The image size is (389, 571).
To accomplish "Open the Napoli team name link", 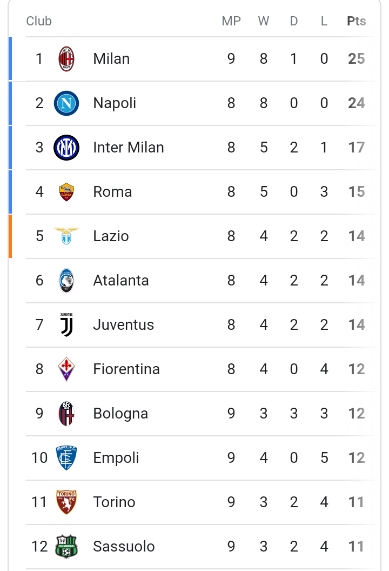I will click(x=115, y=103).
